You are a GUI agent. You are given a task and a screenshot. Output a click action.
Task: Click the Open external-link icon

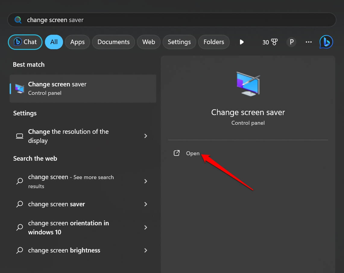pos(177,153)
